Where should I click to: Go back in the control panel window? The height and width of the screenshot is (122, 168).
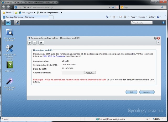pos(30,43)
